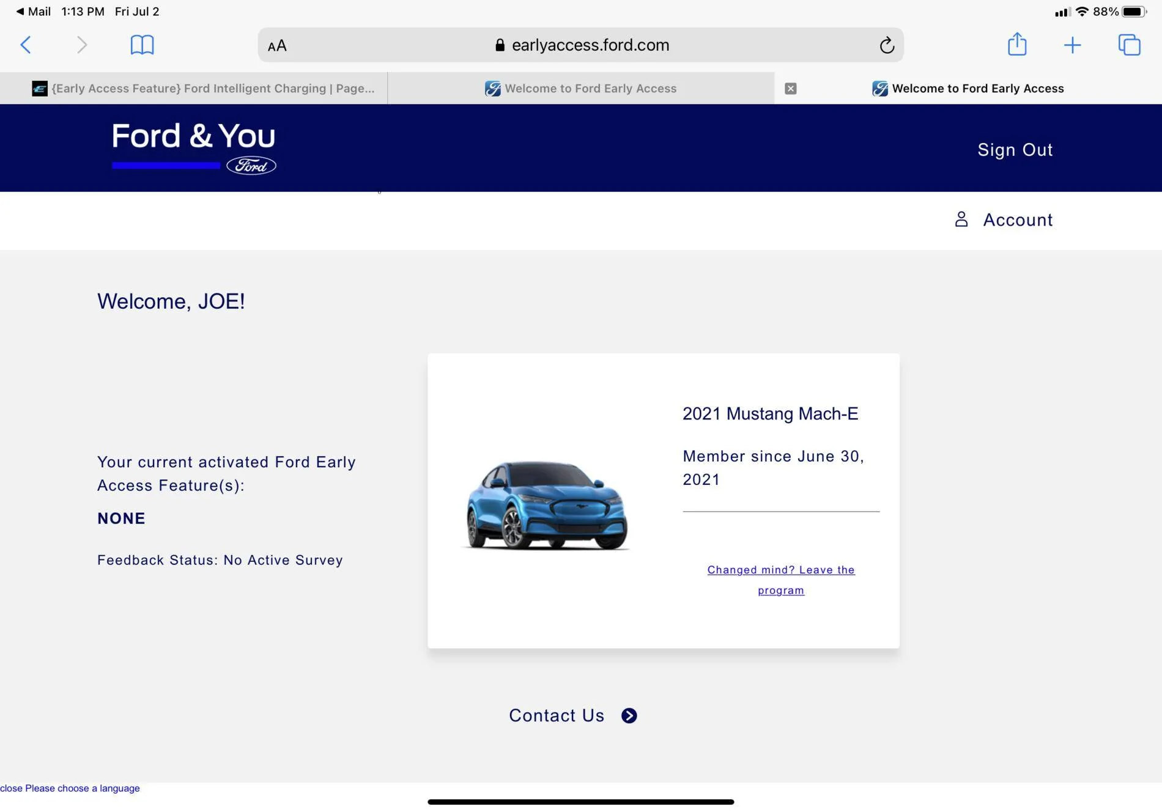The width and height of the screenshot is (1162, 812).
Task: Sign Out of the account
Action: pyautogui.click(x=1015, y=150)
